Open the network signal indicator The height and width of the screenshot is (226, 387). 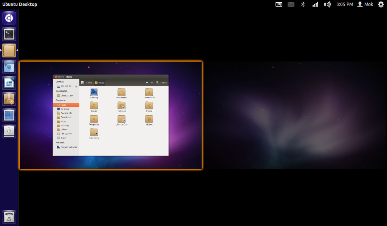click(x=315, y=5)
